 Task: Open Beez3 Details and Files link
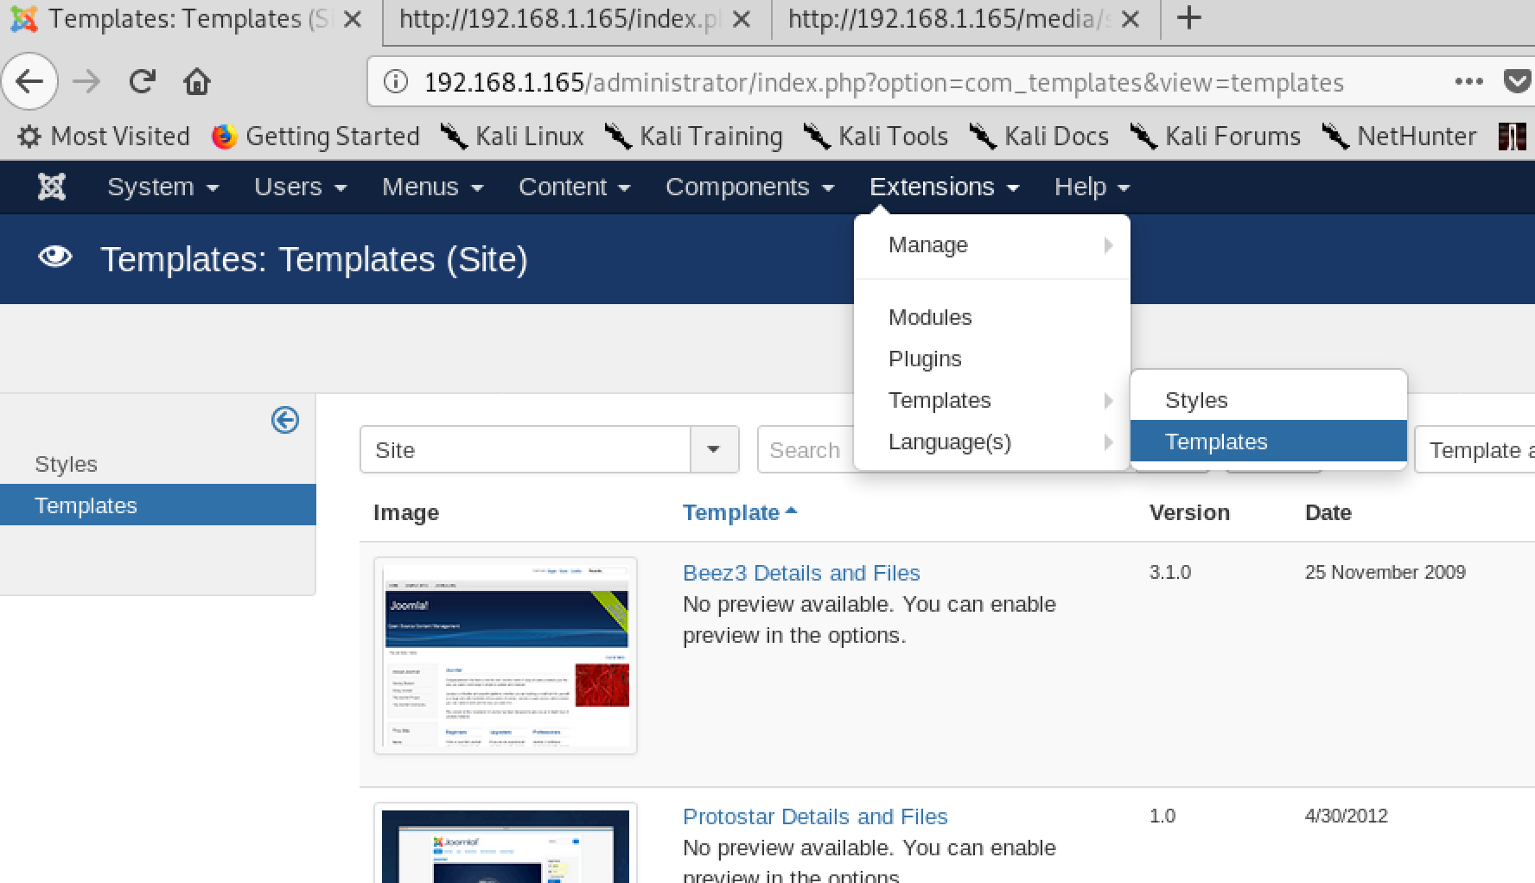[x=801, y=573]
